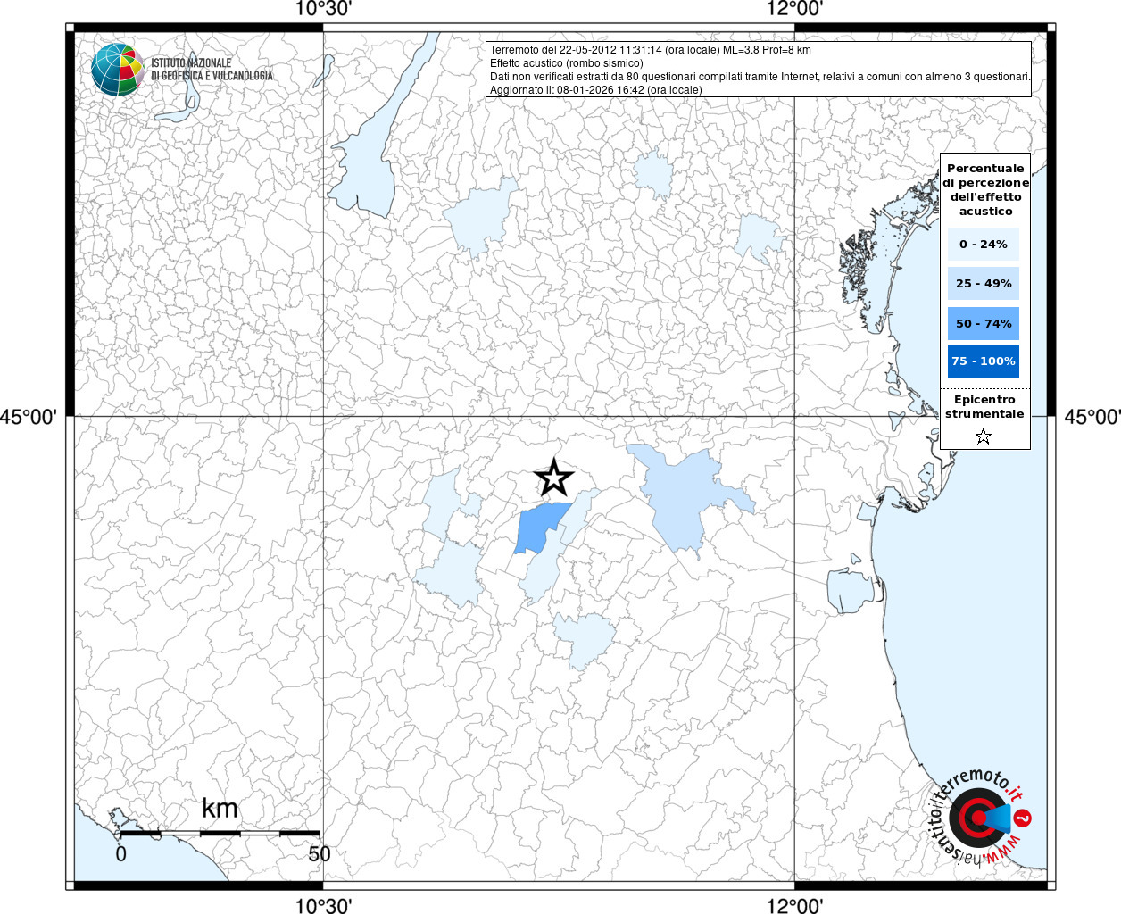Click the 'Percentuale di percezione' legend title
The height and width of the screenshot is (914, 1121).
985,189
